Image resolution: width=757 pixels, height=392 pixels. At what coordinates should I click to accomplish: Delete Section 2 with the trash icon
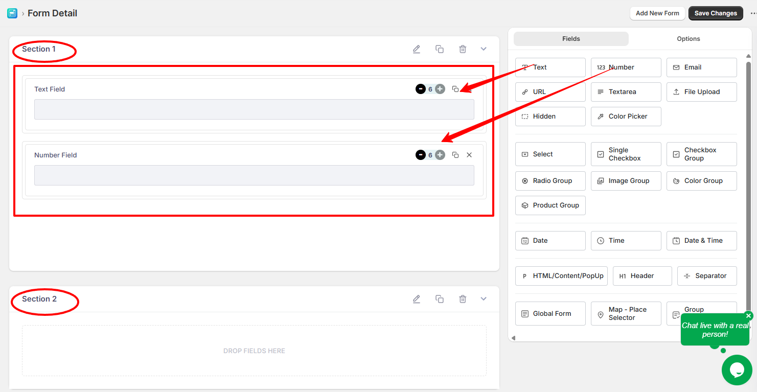click(463, 299)
